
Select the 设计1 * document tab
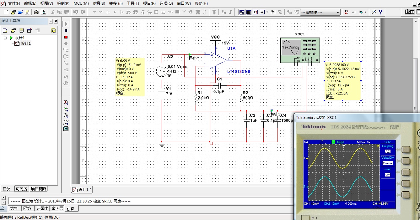click(82, 189)
